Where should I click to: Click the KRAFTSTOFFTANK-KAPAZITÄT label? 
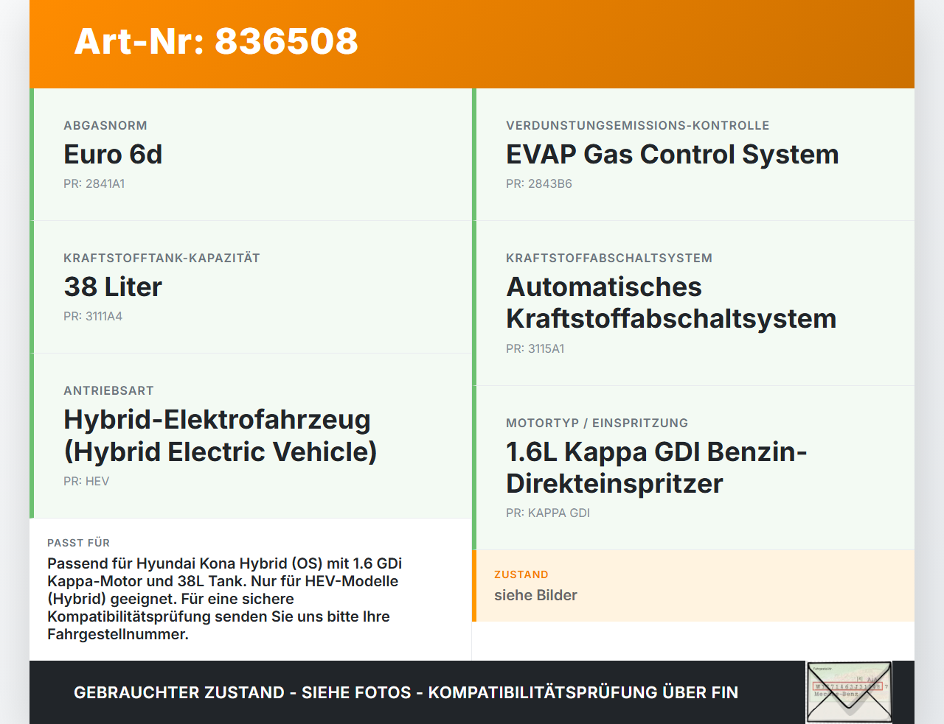point(162,258)
